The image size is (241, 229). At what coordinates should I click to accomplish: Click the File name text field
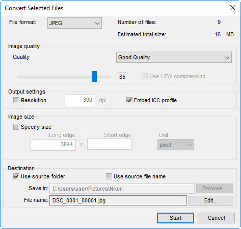coord(118,200)
